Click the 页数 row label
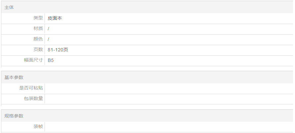Image resolution: width=295 pixels, height=133 pixels. (x=38, y=50)
